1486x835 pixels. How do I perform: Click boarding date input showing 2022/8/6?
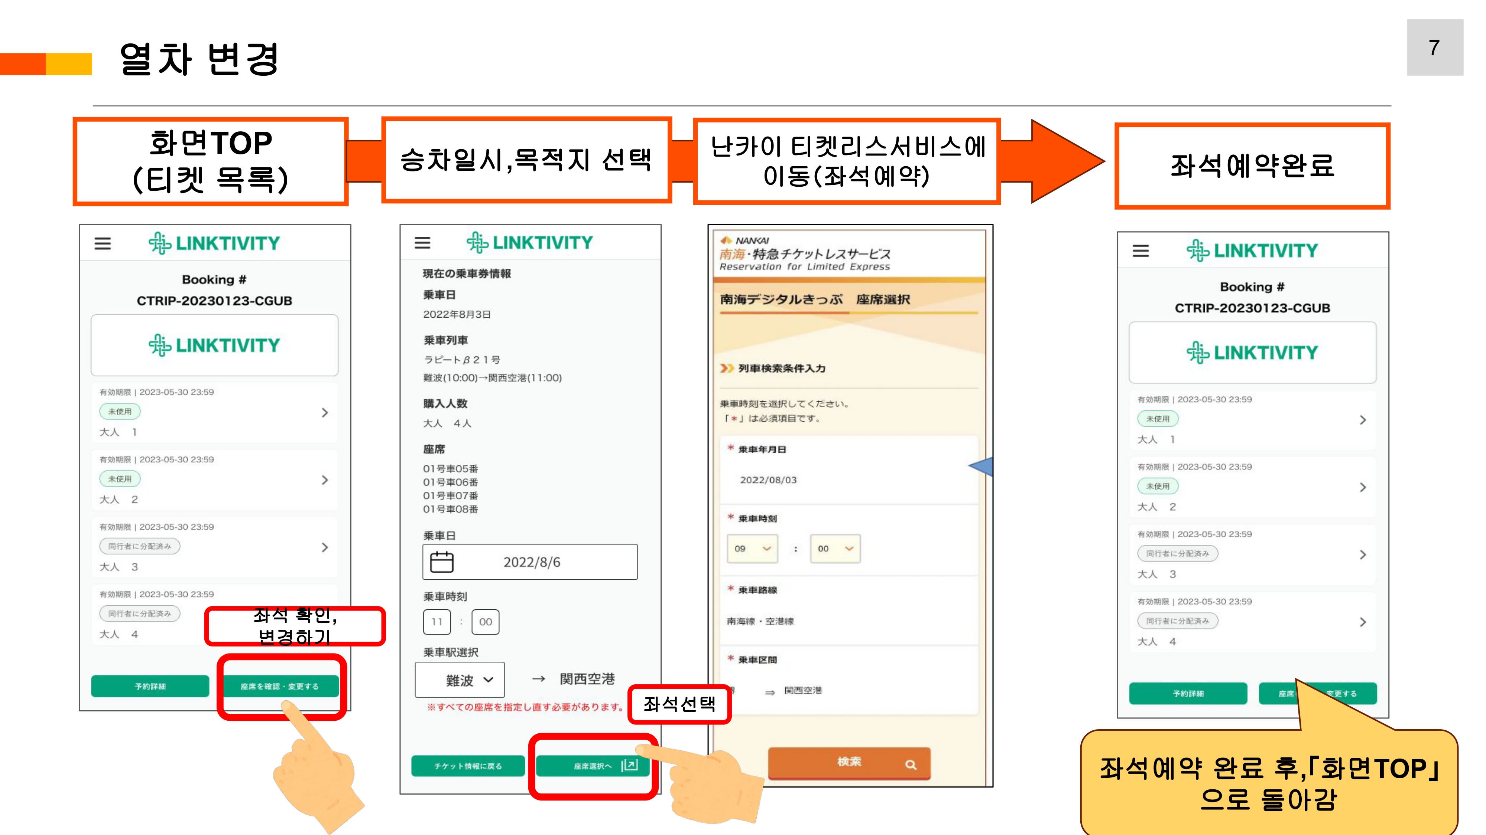[531, 562]
